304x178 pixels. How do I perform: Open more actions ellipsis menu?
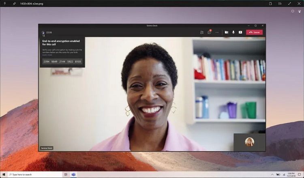217,32
